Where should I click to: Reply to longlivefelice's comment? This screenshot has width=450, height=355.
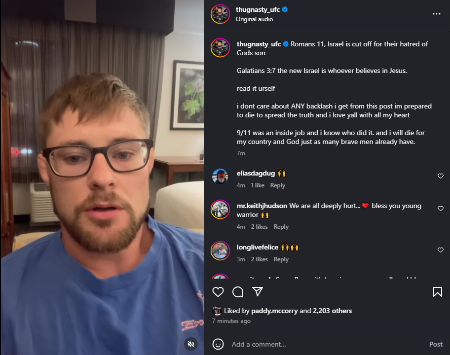pyautogui.click(x=281, y=259)
